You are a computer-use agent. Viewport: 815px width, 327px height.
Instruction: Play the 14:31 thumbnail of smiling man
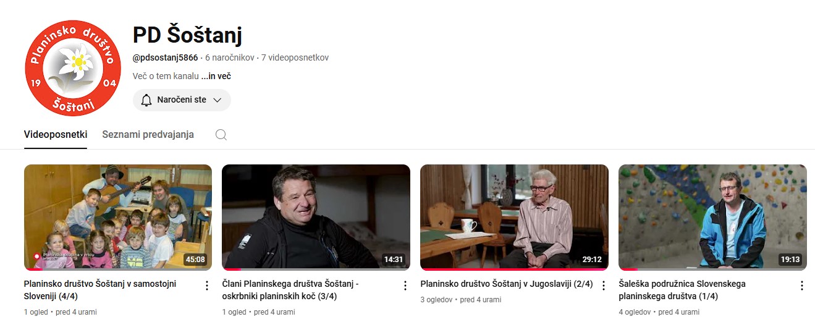click(316, 217)
